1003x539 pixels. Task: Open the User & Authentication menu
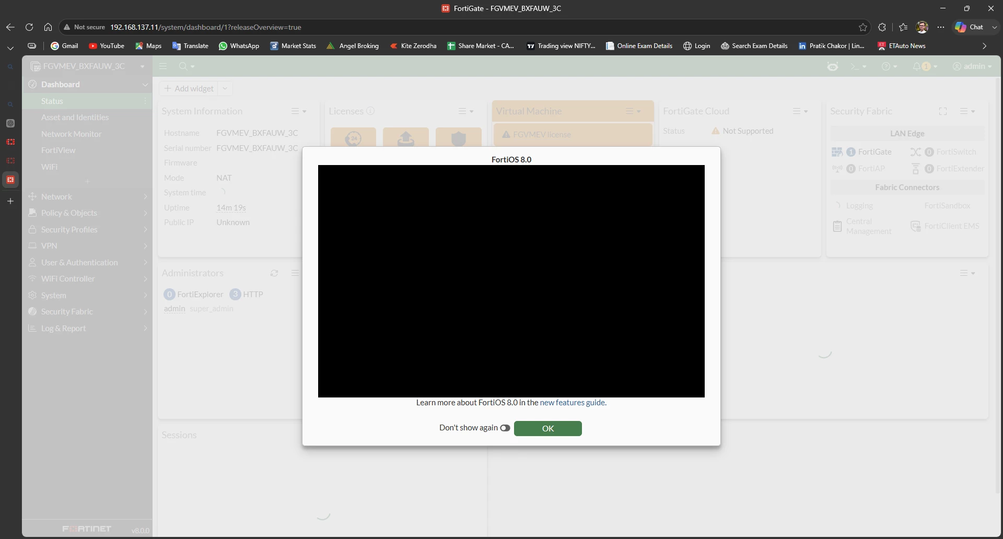click(87, 263)
